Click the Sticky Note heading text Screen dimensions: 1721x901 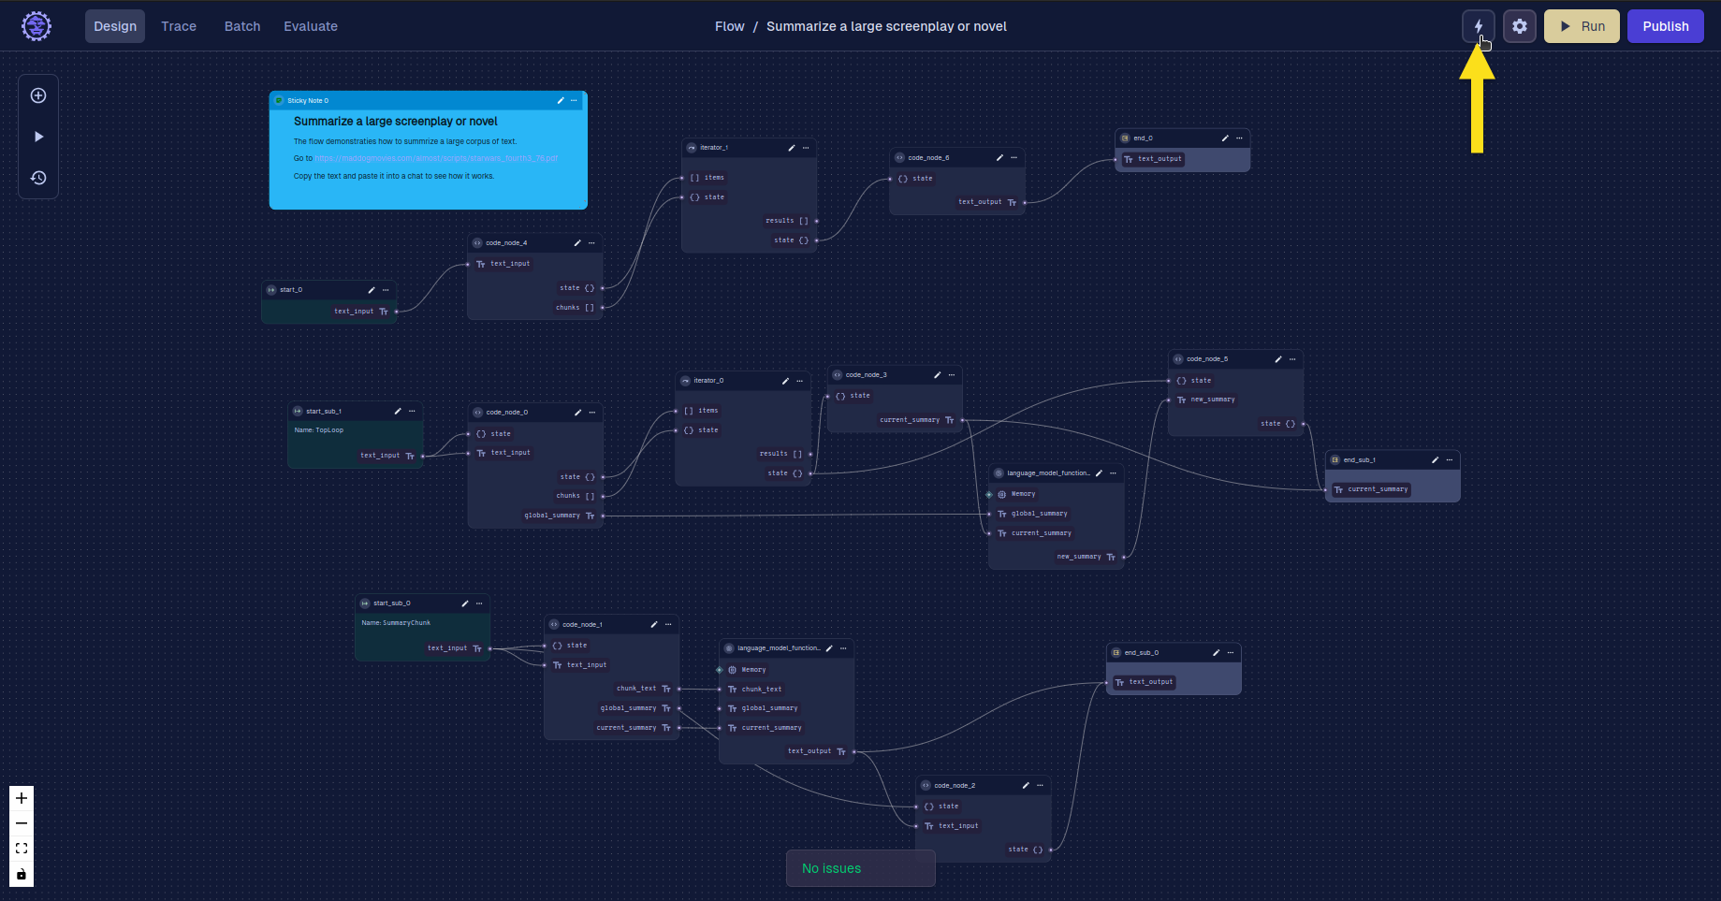click(x=396, y=122)
